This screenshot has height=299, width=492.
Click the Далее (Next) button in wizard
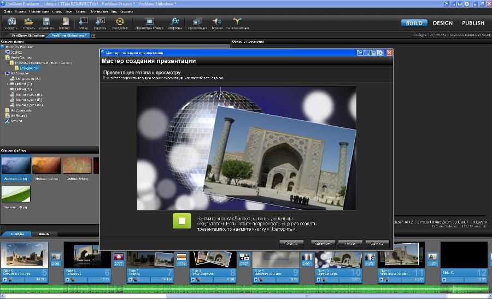[377, 244]
